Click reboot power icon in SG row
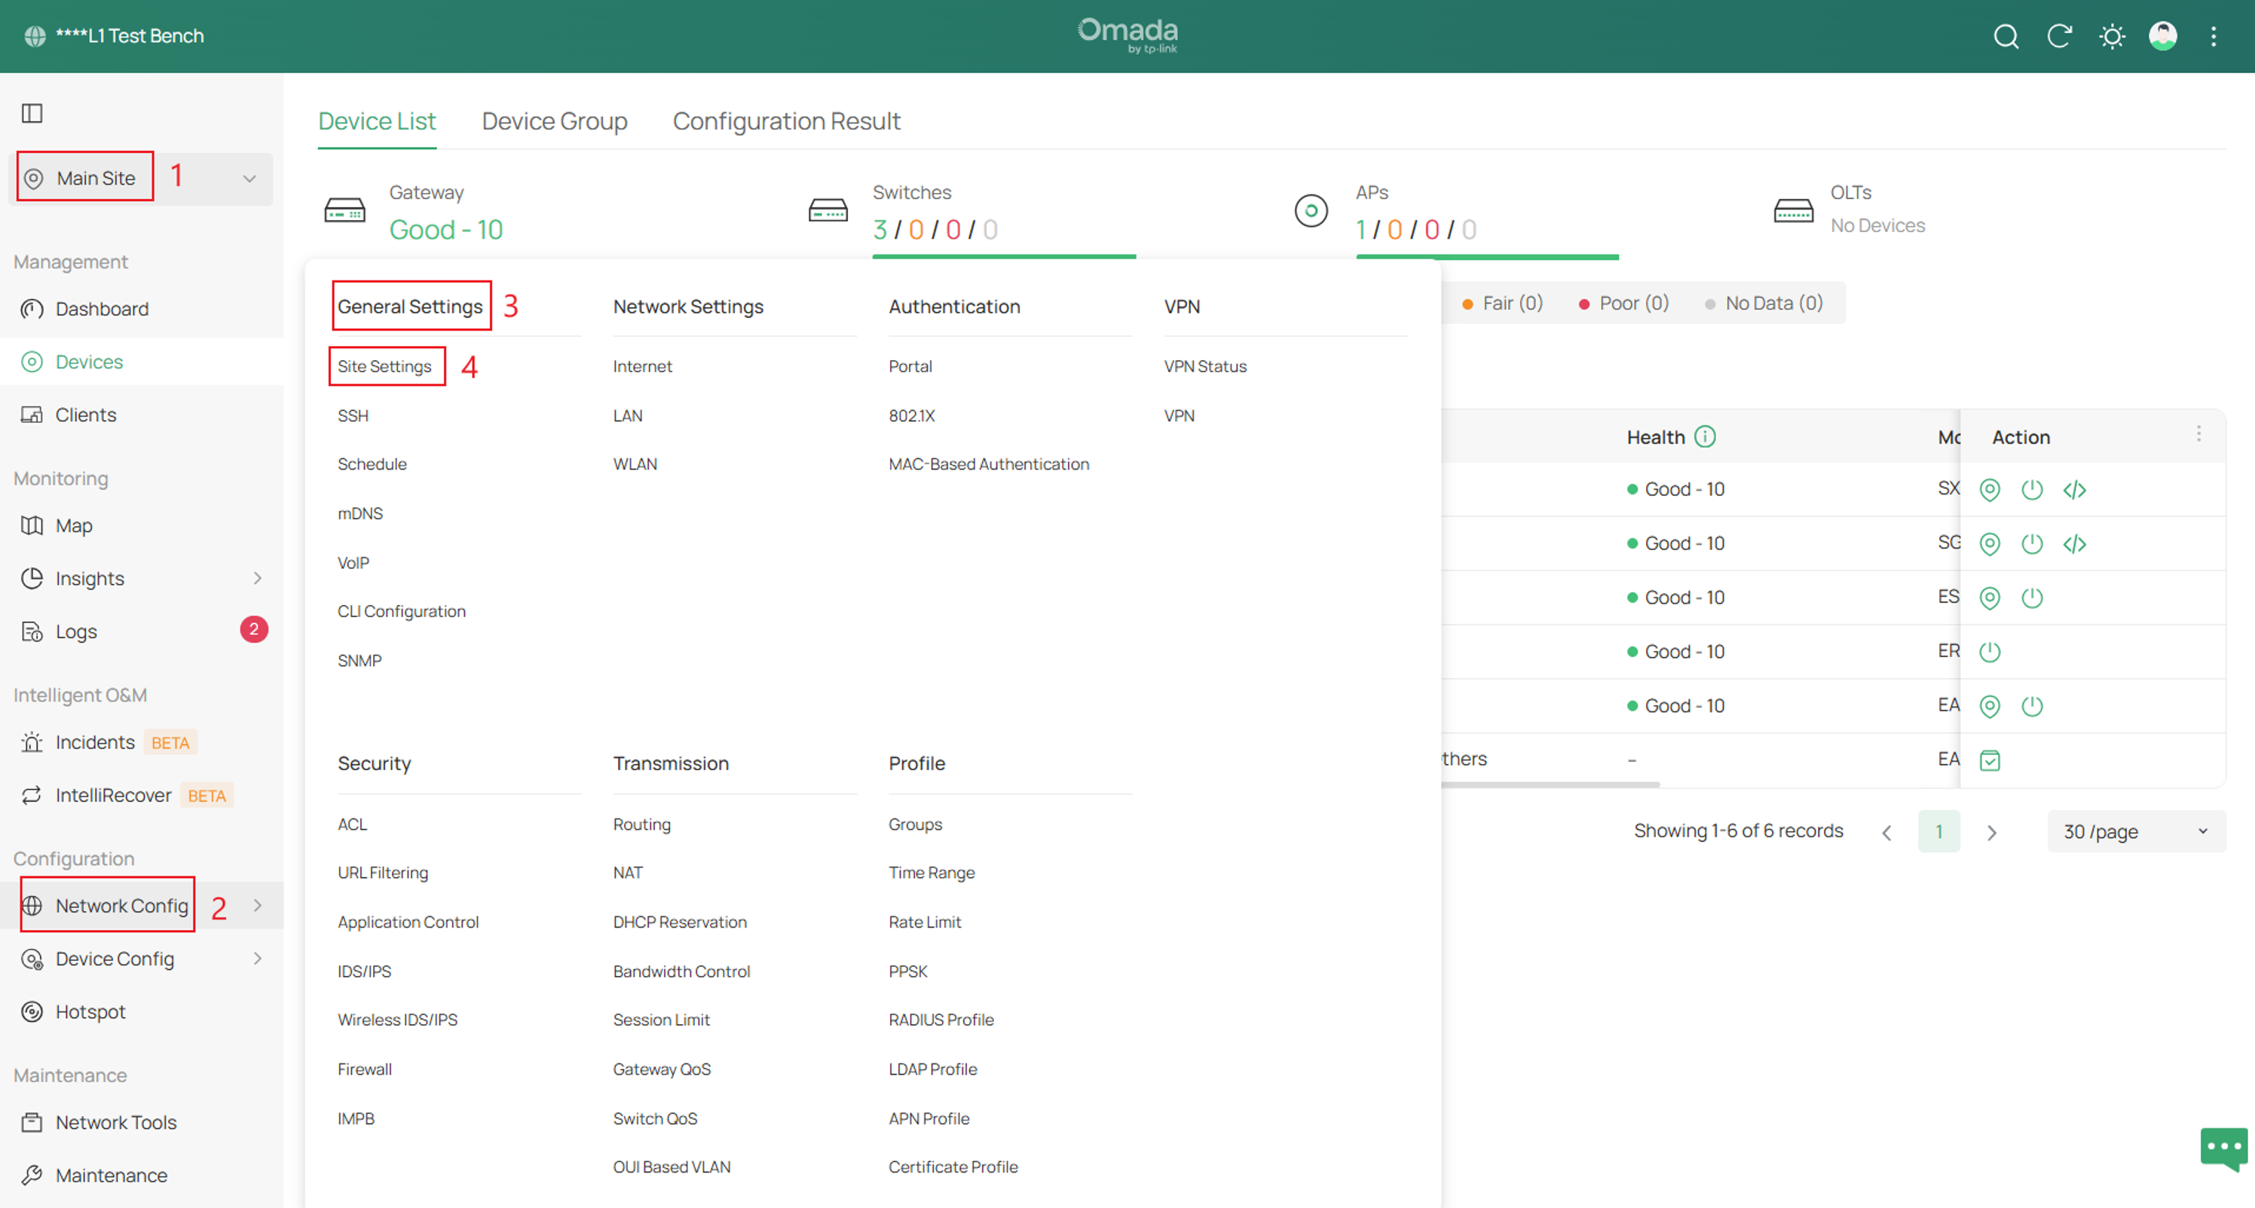Screen dimensions: 2255x1208 coord(2031,543)
